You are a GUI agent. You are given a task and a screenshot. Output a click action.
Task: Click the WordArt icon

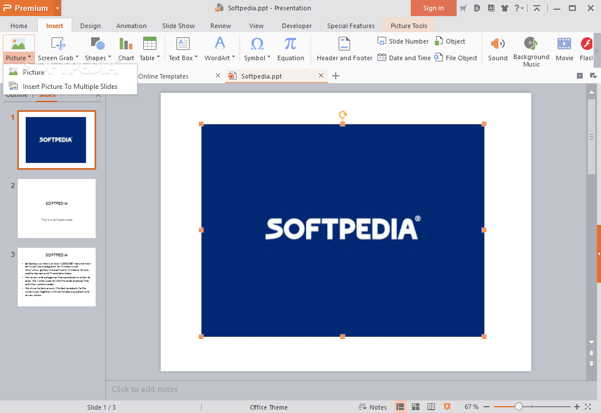click(219, 44)
